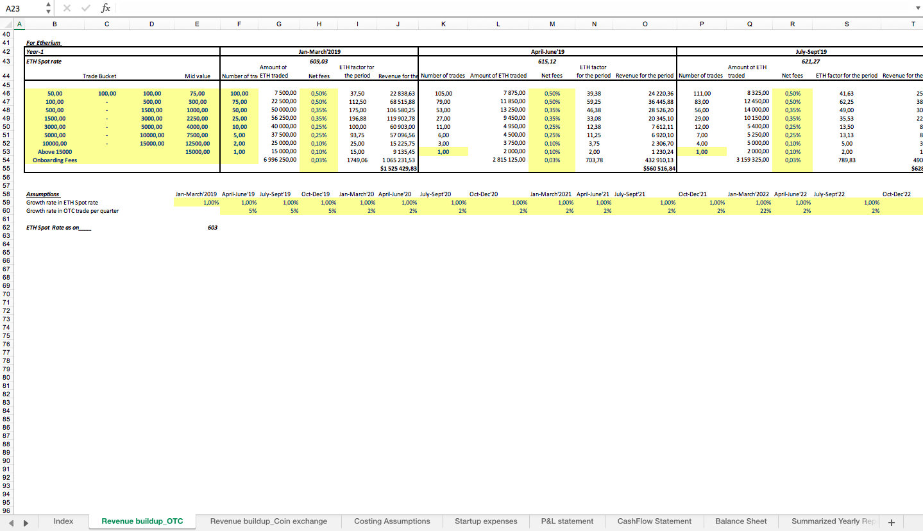Screen dimensions: 923x531
Task: Open Revenue buildup_Coin exchange tab
Action: point(269,521)
